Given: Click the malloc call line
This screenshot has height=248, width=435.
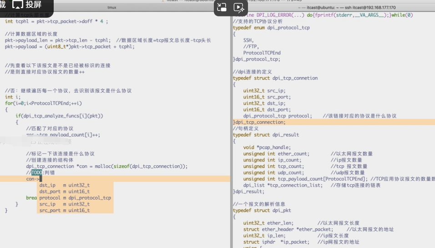Looking at the screenshot, I should coord(106,167).
